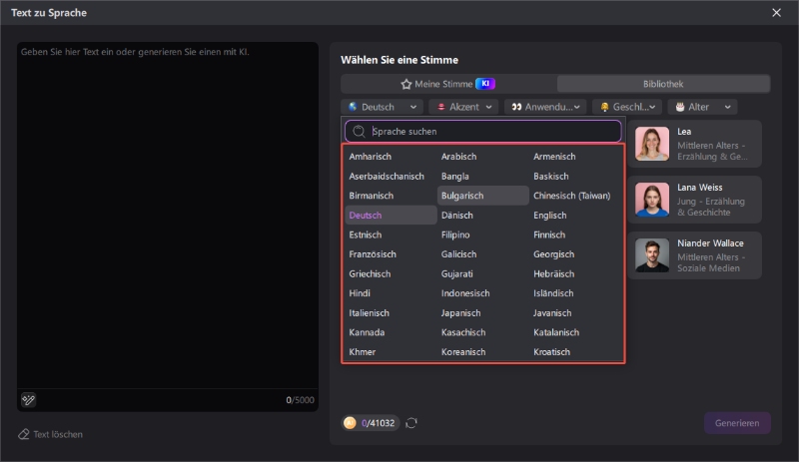The image size is (799, 462).
Task: Select Lana Weiss voice avatar
Action: click(652, 200)
